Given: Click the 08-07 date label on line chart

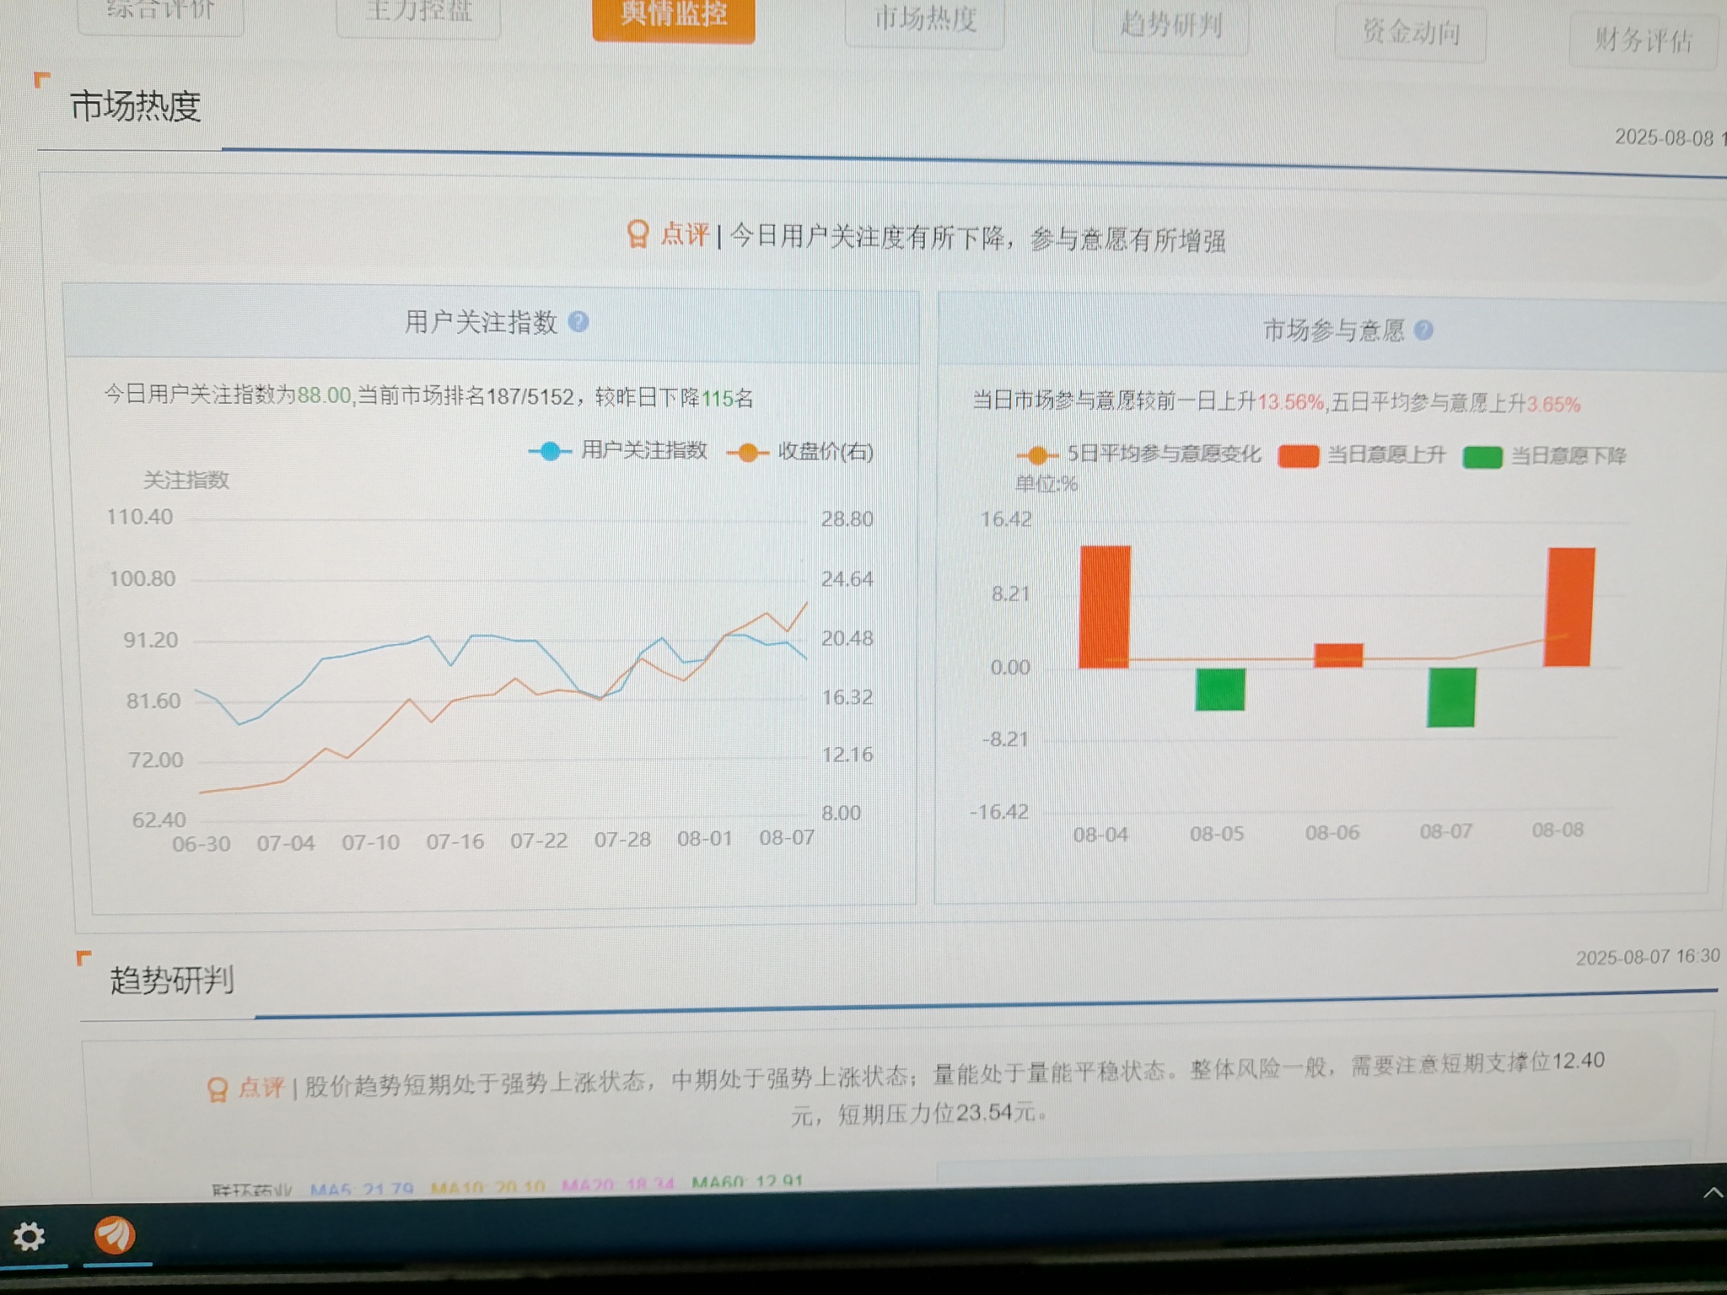Looking at the screenshot, I should point(787,838).
